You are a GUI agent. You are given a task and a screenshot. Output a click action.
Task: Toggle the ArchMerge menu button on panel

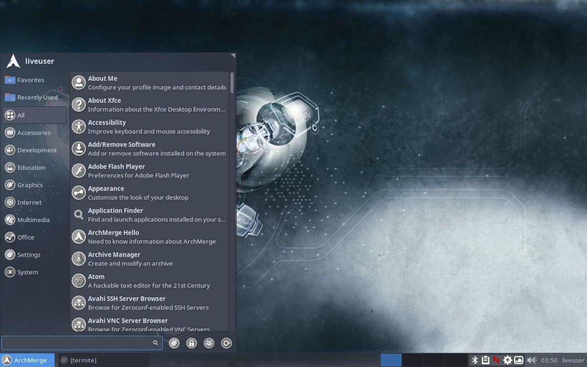[x=27, y=360]
